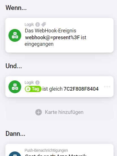Screen dimensions: 117x156
Task: Click the Wenn... section heading
Action: pos(16,8)
